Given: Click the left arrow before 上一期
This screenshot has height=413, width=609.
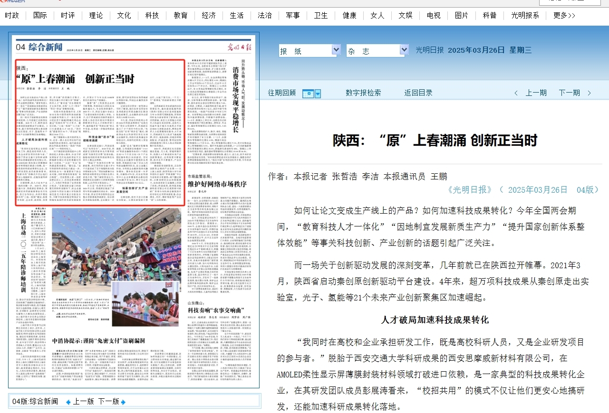Looking at the screenshot, I should click(x=517, y=94).
